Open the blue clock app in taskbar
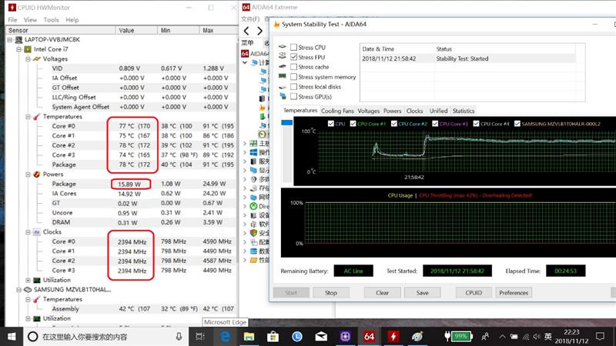616x346 pixels. [x=297, y=337]
